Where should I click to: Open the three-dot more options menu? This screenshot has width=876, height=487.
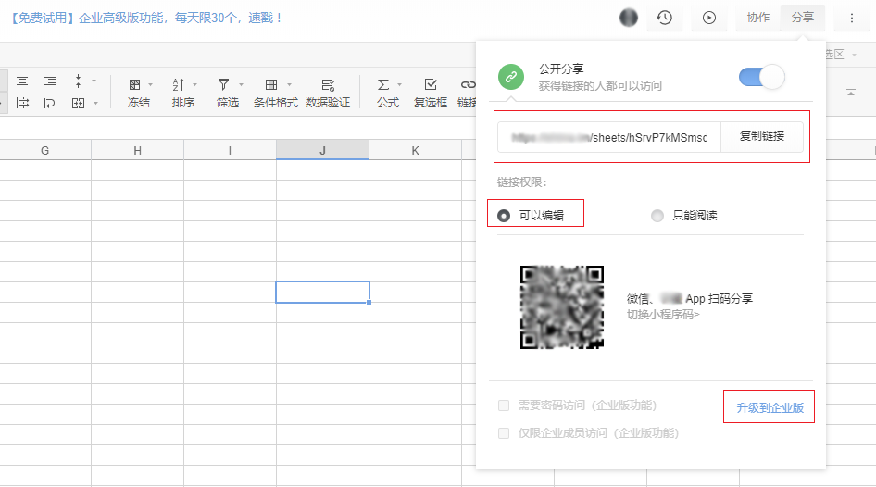coord(851,18)
